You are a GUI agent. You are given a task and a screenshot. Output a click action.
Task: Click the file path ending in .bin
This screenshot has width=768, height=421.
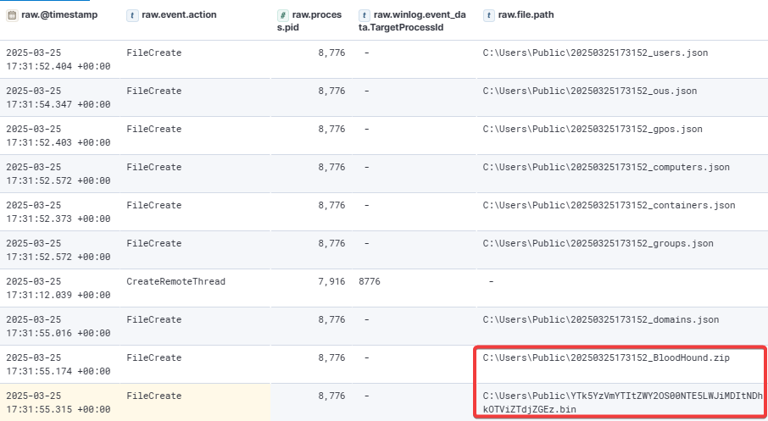622,402
